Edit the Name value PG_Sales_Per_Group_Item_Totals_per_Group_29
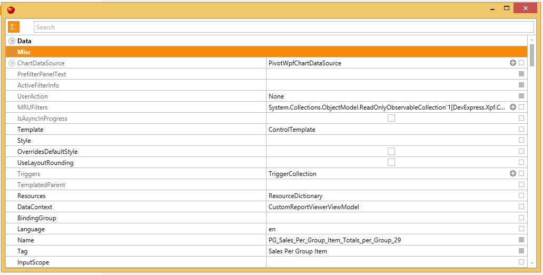 click(335, 240)
